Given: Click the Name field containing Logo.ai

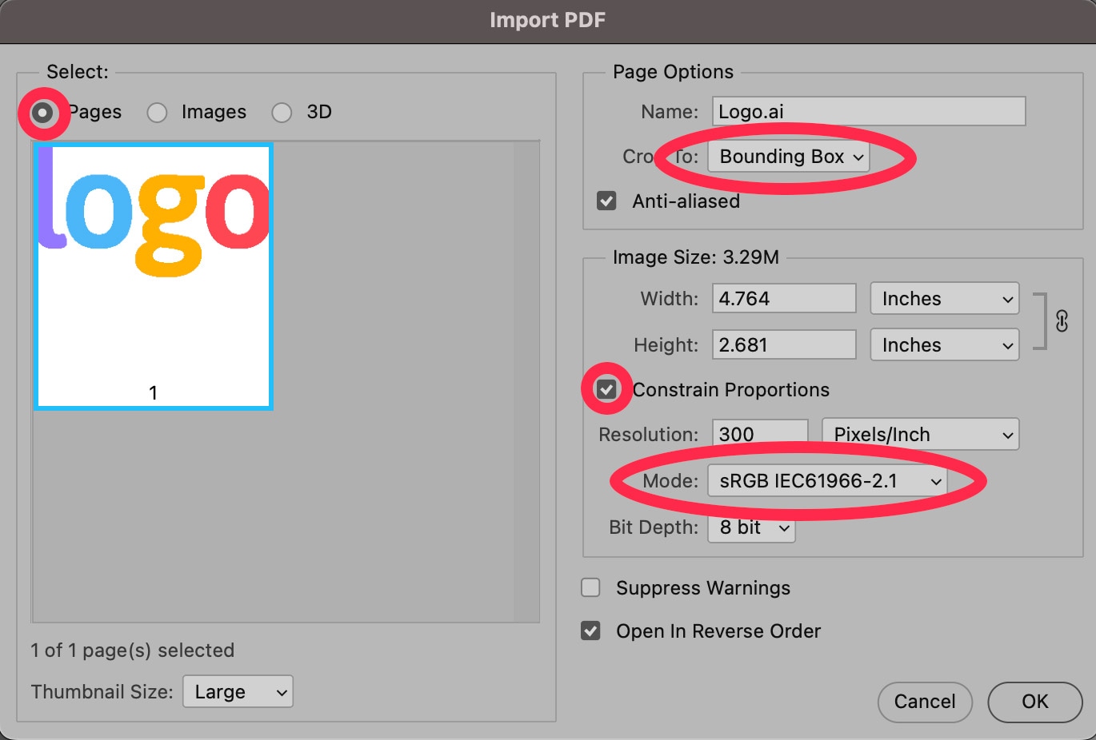Looking at the screenshot, I should 868,112.
